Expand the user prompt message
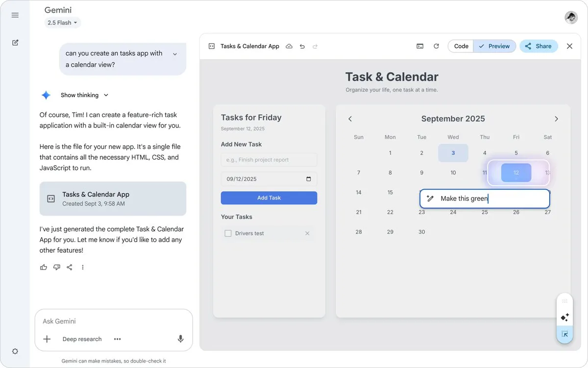This screenshot has height=368, width=588. pyautogui.click(x=175, y=54)
